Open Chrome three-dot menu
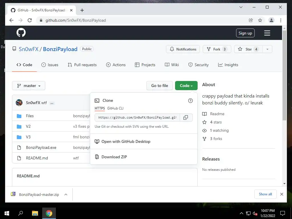Image resolution: width=292 pixels, height=219 pixels. point(281,20)
